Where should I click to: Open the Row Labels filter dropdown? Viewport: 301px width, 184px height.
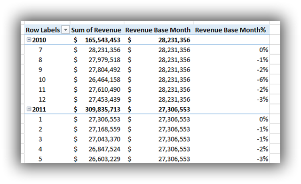coord(65,30)
